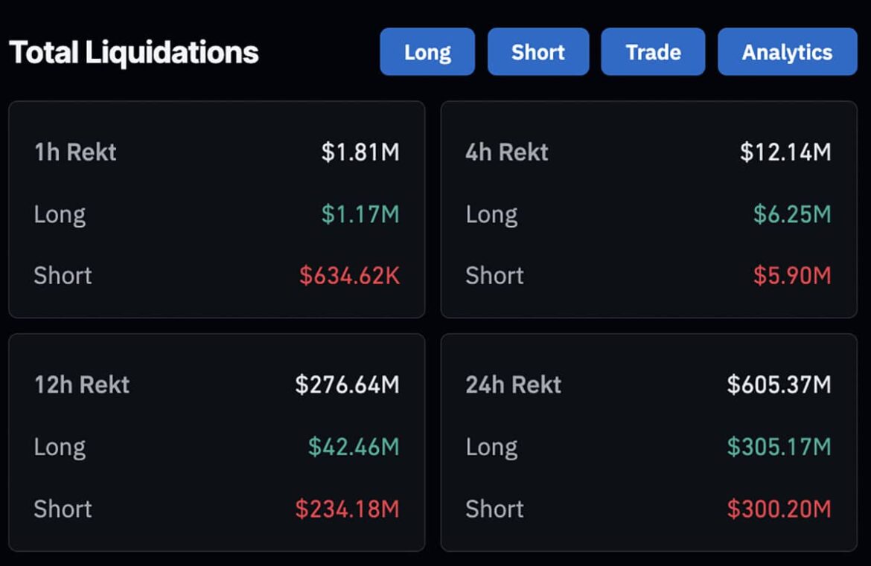Click the red $234.18M short value
Viewport: 871px width, 566px height.
pyautogui.click(x=347, y=509)
